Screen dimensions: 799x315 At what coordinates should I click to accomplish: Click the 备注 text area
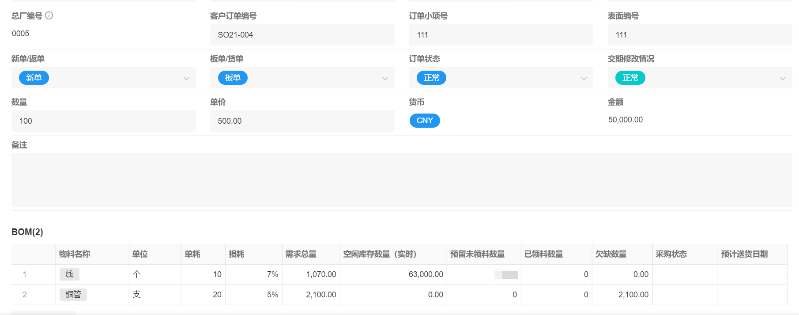tap(402, 180)
